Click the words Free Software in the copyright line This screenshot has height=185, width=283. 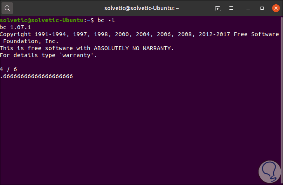pos(256,34)
